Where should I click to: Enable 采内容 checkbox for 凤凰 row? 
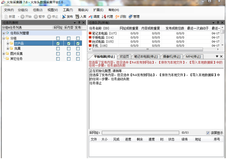click(x=69, y=49)
